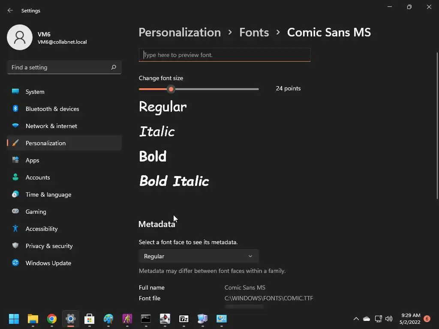Open the Windows Update sync icon

coord(15,263)
